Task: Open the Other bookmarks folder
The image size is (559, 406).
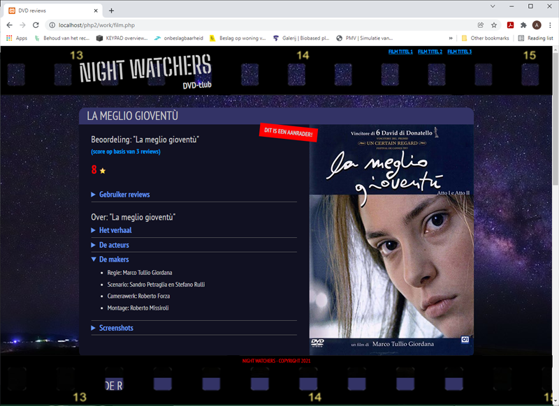Action: point(485,38)
